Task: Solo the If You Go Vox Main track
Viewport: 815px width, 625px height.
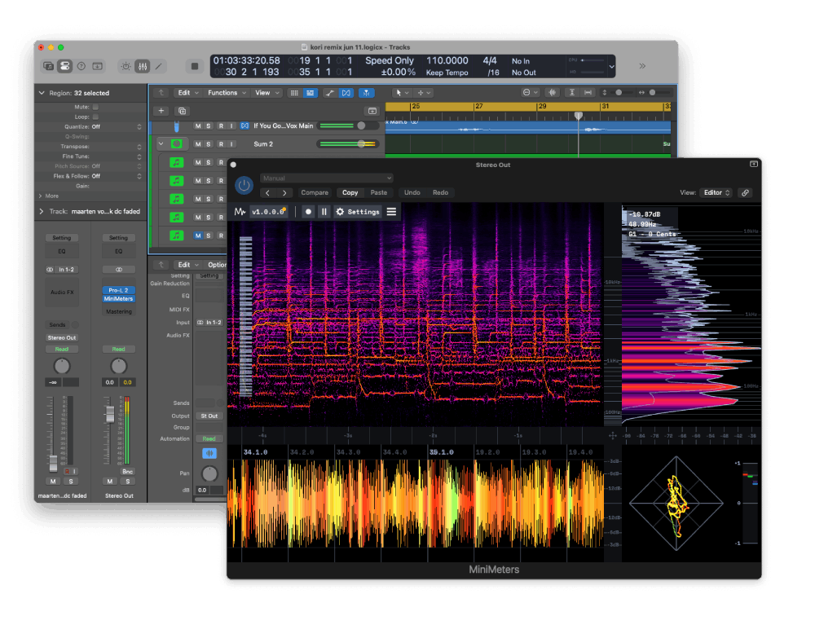Action: tap(209, 125)
